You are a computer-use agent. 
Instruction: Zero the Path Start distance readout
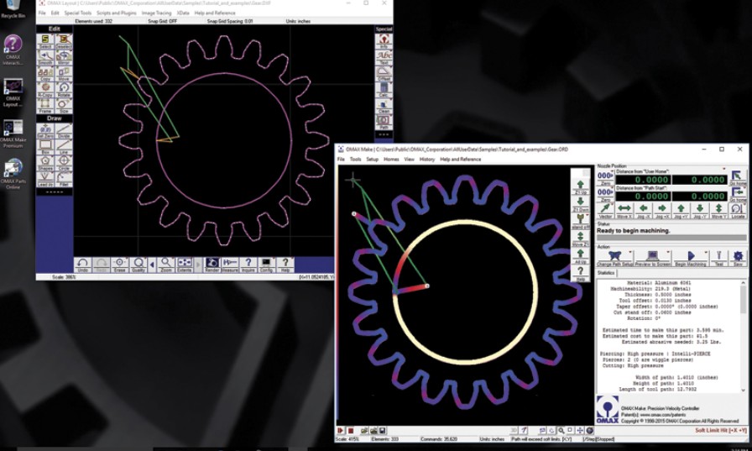pos(606,194)
